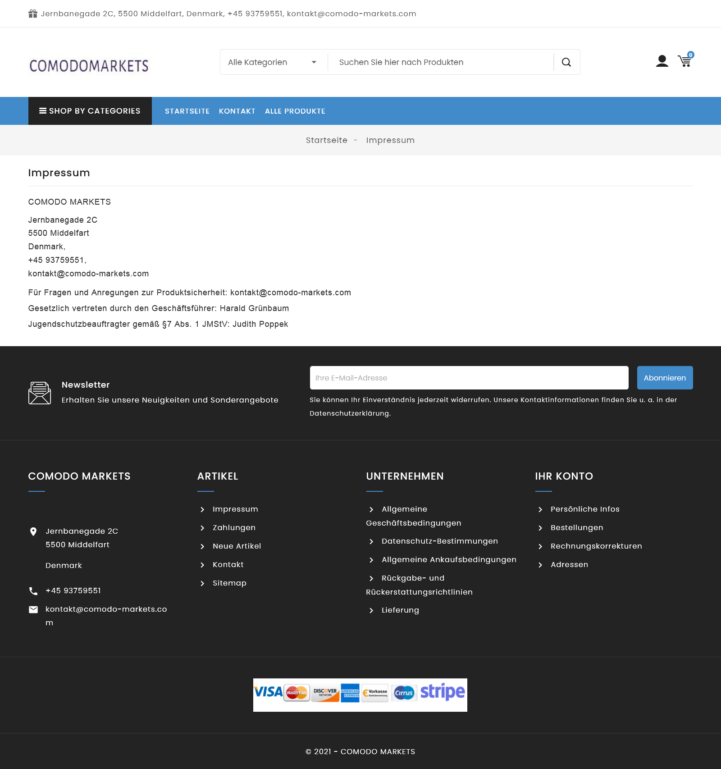Image resolution: width=721 pixels, height=769 pixels.
Task: Click the Visa card logo
Action: [269, 692]
